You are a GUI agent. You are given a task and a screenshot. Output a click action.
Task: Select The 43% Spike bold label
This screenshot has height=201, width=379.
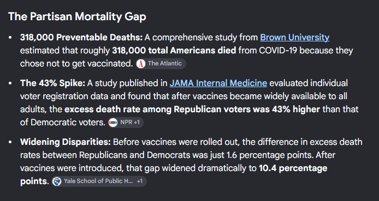click(x=52, y=83)
